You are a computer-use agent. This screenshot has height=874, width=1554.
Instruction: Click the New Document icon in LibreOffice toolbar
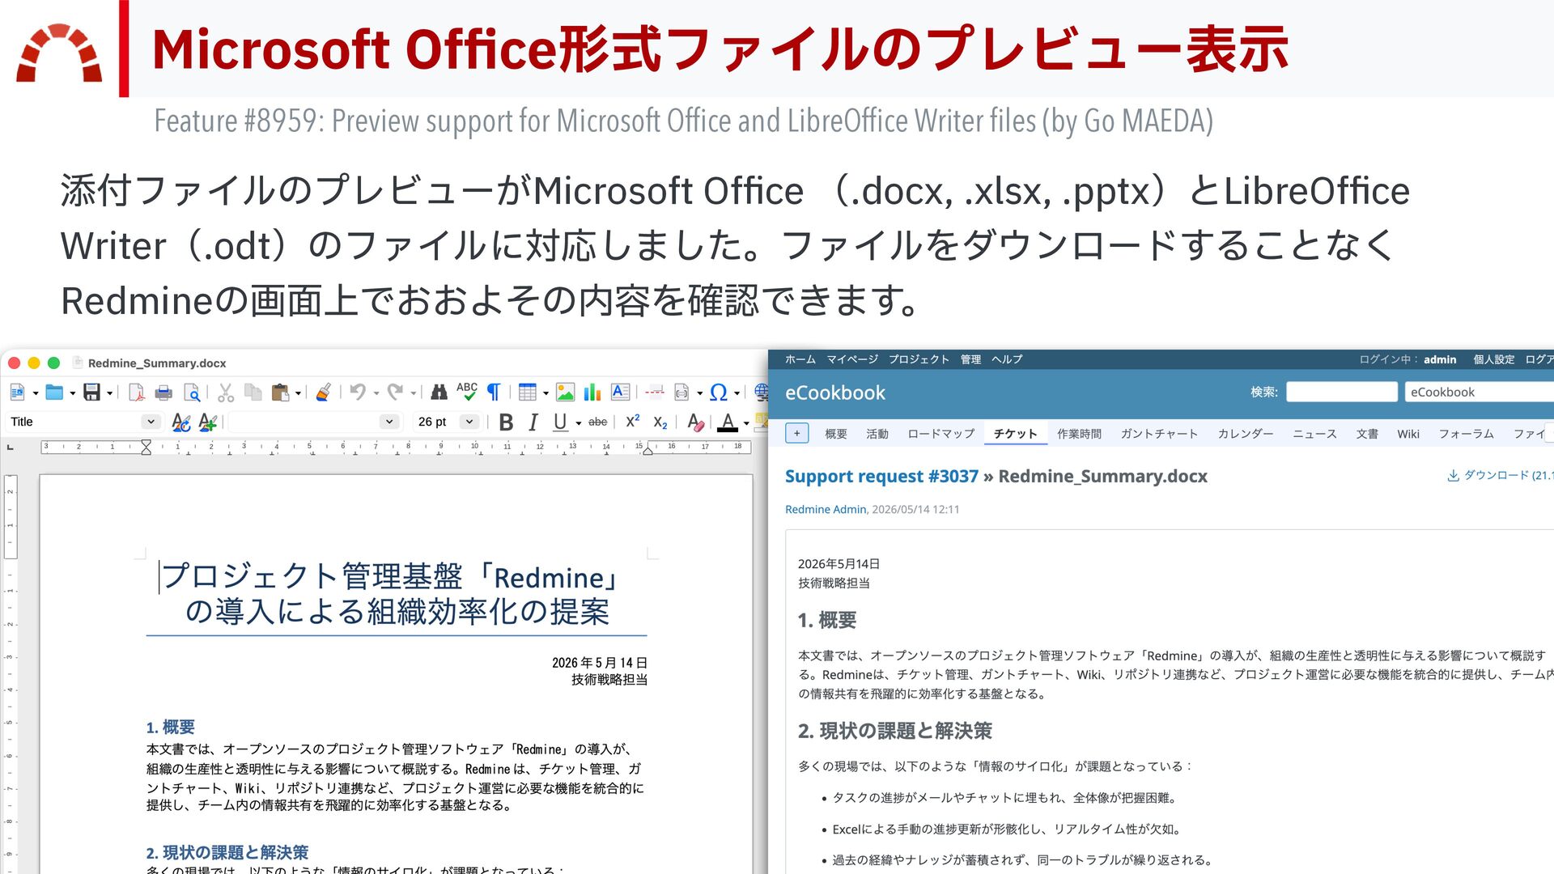pos(17,393)
